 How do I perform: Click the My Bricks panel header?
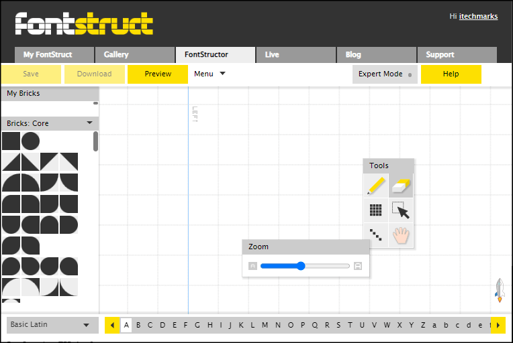pyautogui.click(x=50, y=93)
